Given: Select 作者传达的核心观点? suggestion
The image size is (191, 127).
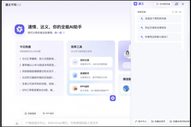Looking at the screenshot, I should (x=159, y=37).
